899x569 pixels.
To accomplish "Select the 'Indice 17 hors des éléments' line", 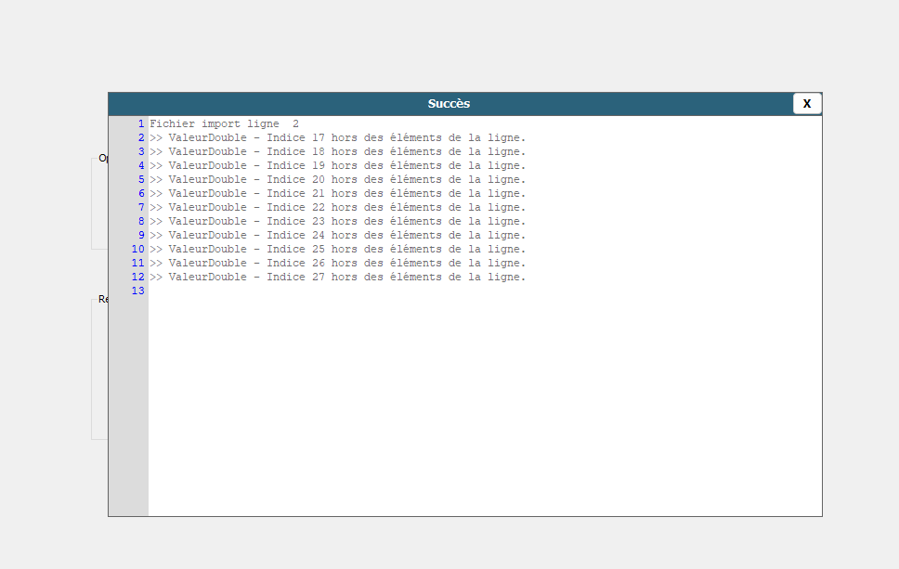I will (x=338, y=138).
